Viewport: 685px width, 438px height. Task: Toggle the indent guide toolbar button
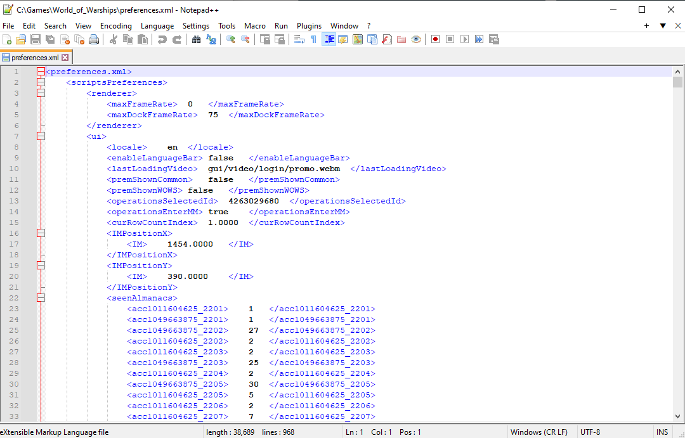[x=329, y=39]
